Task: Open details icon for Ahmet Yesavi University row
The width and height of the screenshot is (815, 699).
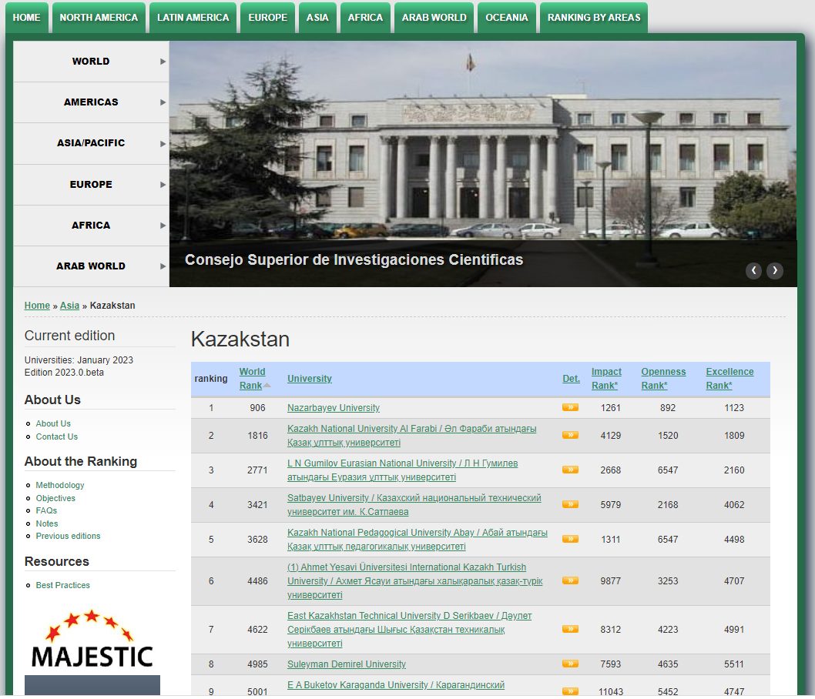Action: point(570,580)
